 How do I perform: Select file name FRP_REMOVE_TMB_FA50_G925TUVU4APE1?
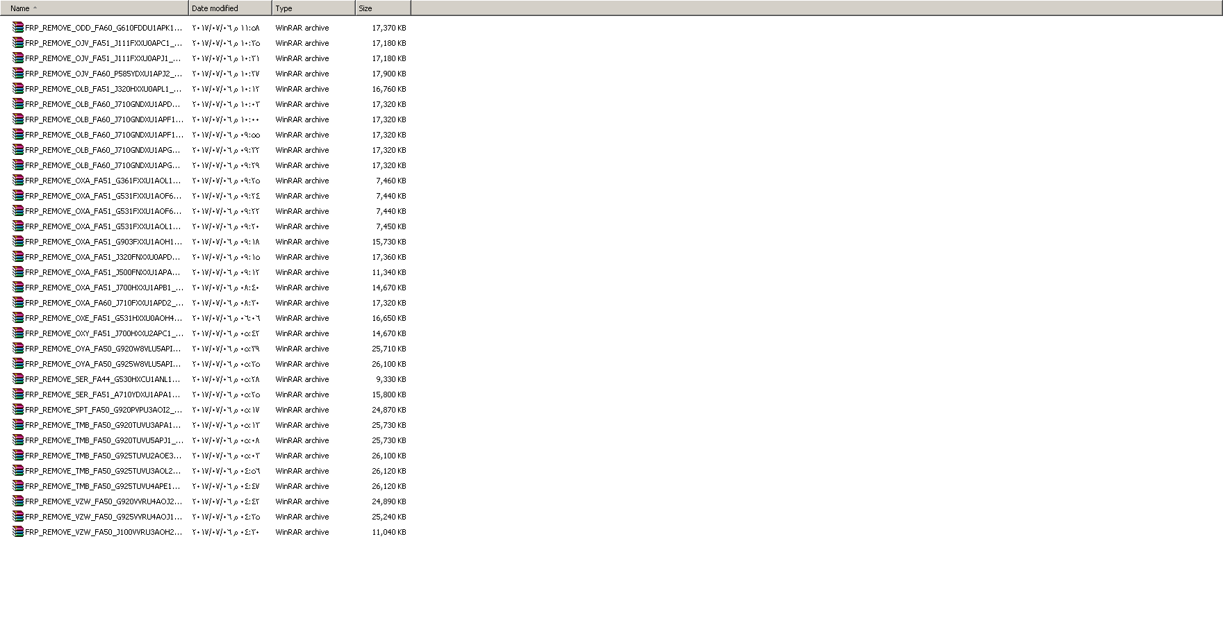(104, 486)
